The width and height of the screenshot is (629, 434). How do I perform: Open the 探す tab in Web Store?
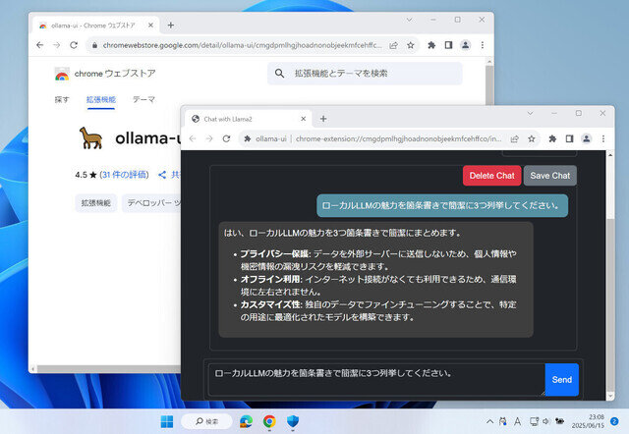click(62, 99)
